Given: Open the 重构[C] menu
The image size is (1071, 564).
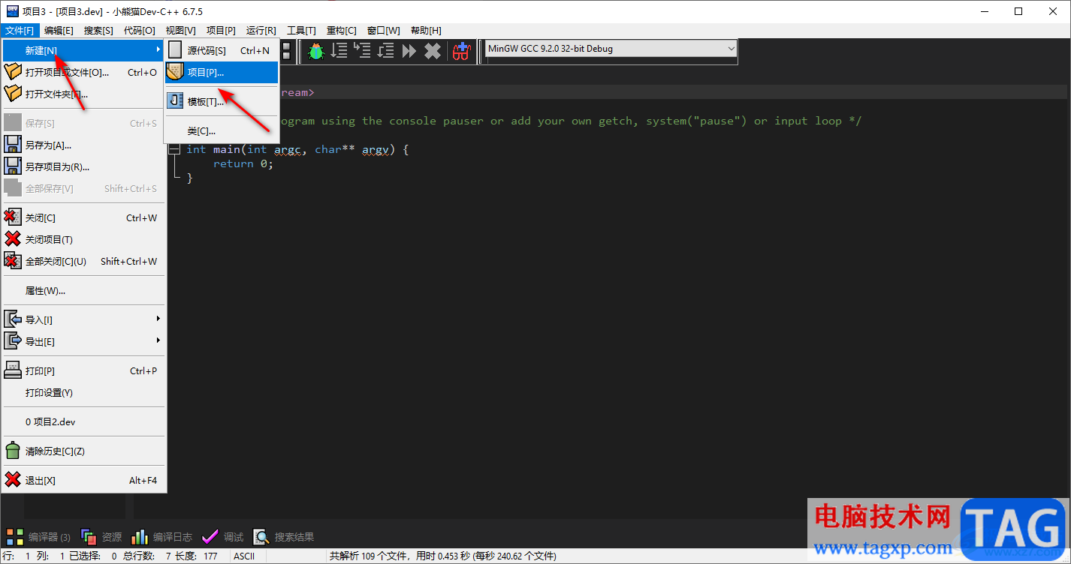Looking at the screenshot, I should tap(341, 30).
